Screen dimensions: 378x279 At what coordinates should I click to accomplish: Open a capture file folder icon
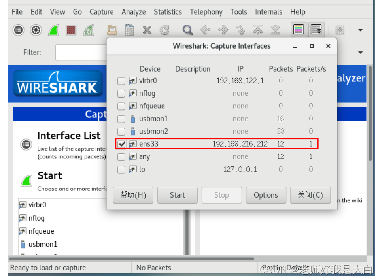112,30
